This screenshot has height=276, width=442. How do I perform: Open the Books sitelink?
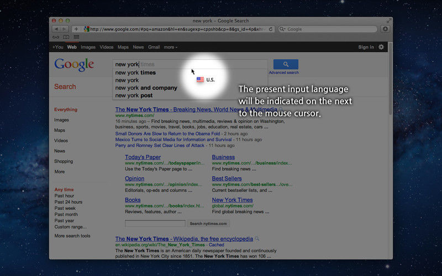[133, 200]
